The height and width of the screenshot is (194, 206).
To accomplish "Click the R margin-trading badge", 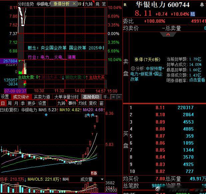I will pyautogui.click(x=125, y=5).
